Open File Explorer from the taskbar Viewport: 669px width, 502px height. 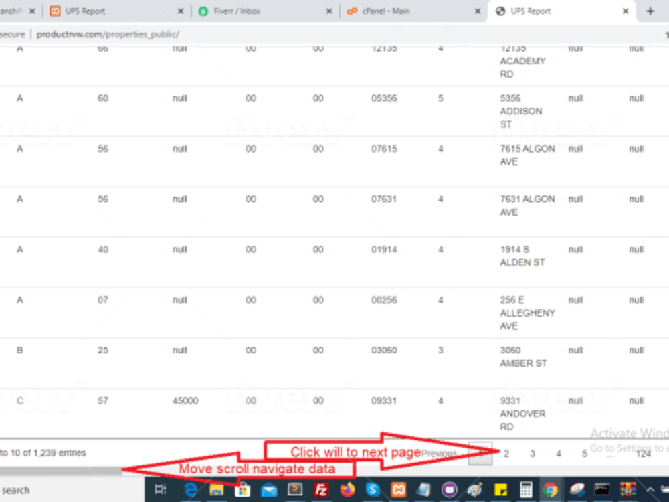(x=216, y=490)
